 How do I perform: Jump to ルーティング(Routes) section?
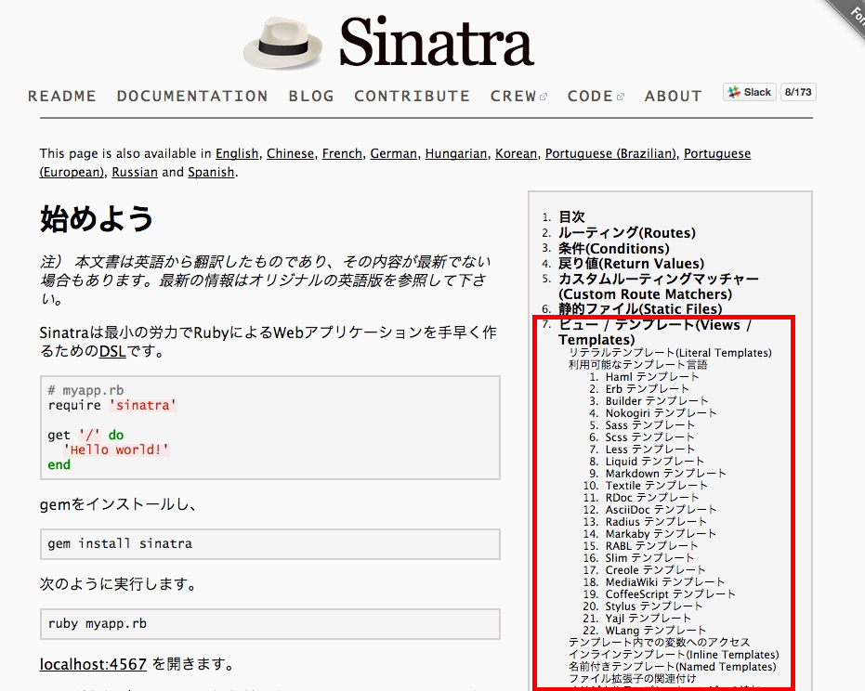click(x=626, y=233)
